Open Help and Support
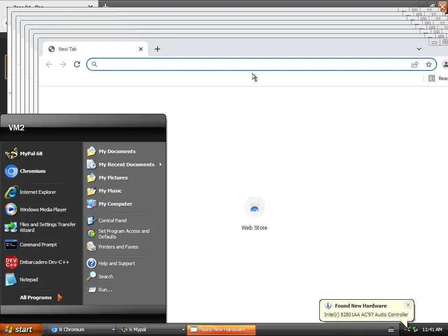 pyautogui.click(x=125, y=263)
